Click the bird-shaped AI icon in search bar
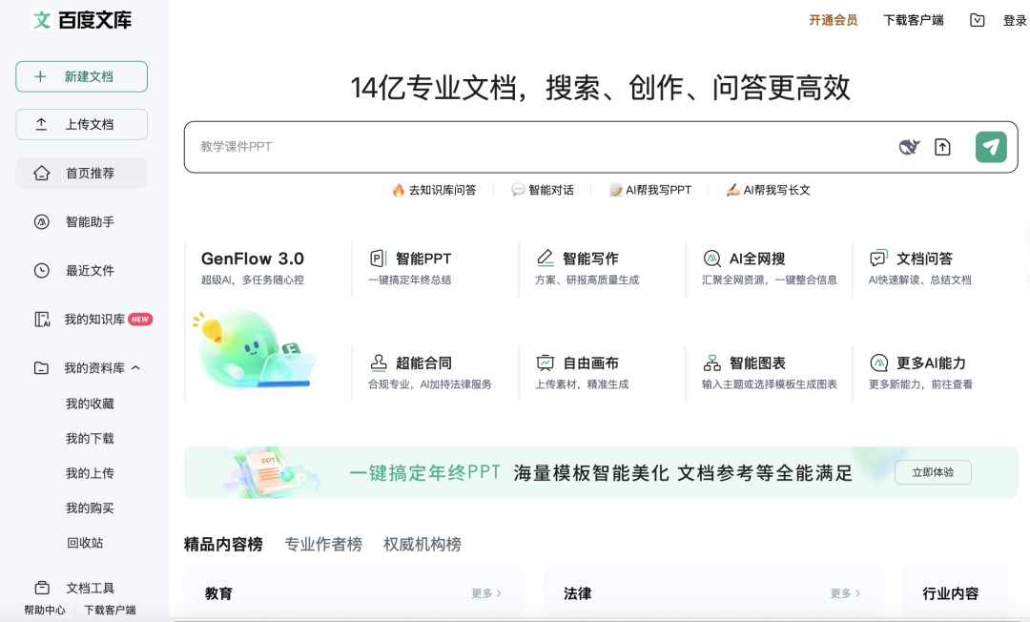 point(909,147)
